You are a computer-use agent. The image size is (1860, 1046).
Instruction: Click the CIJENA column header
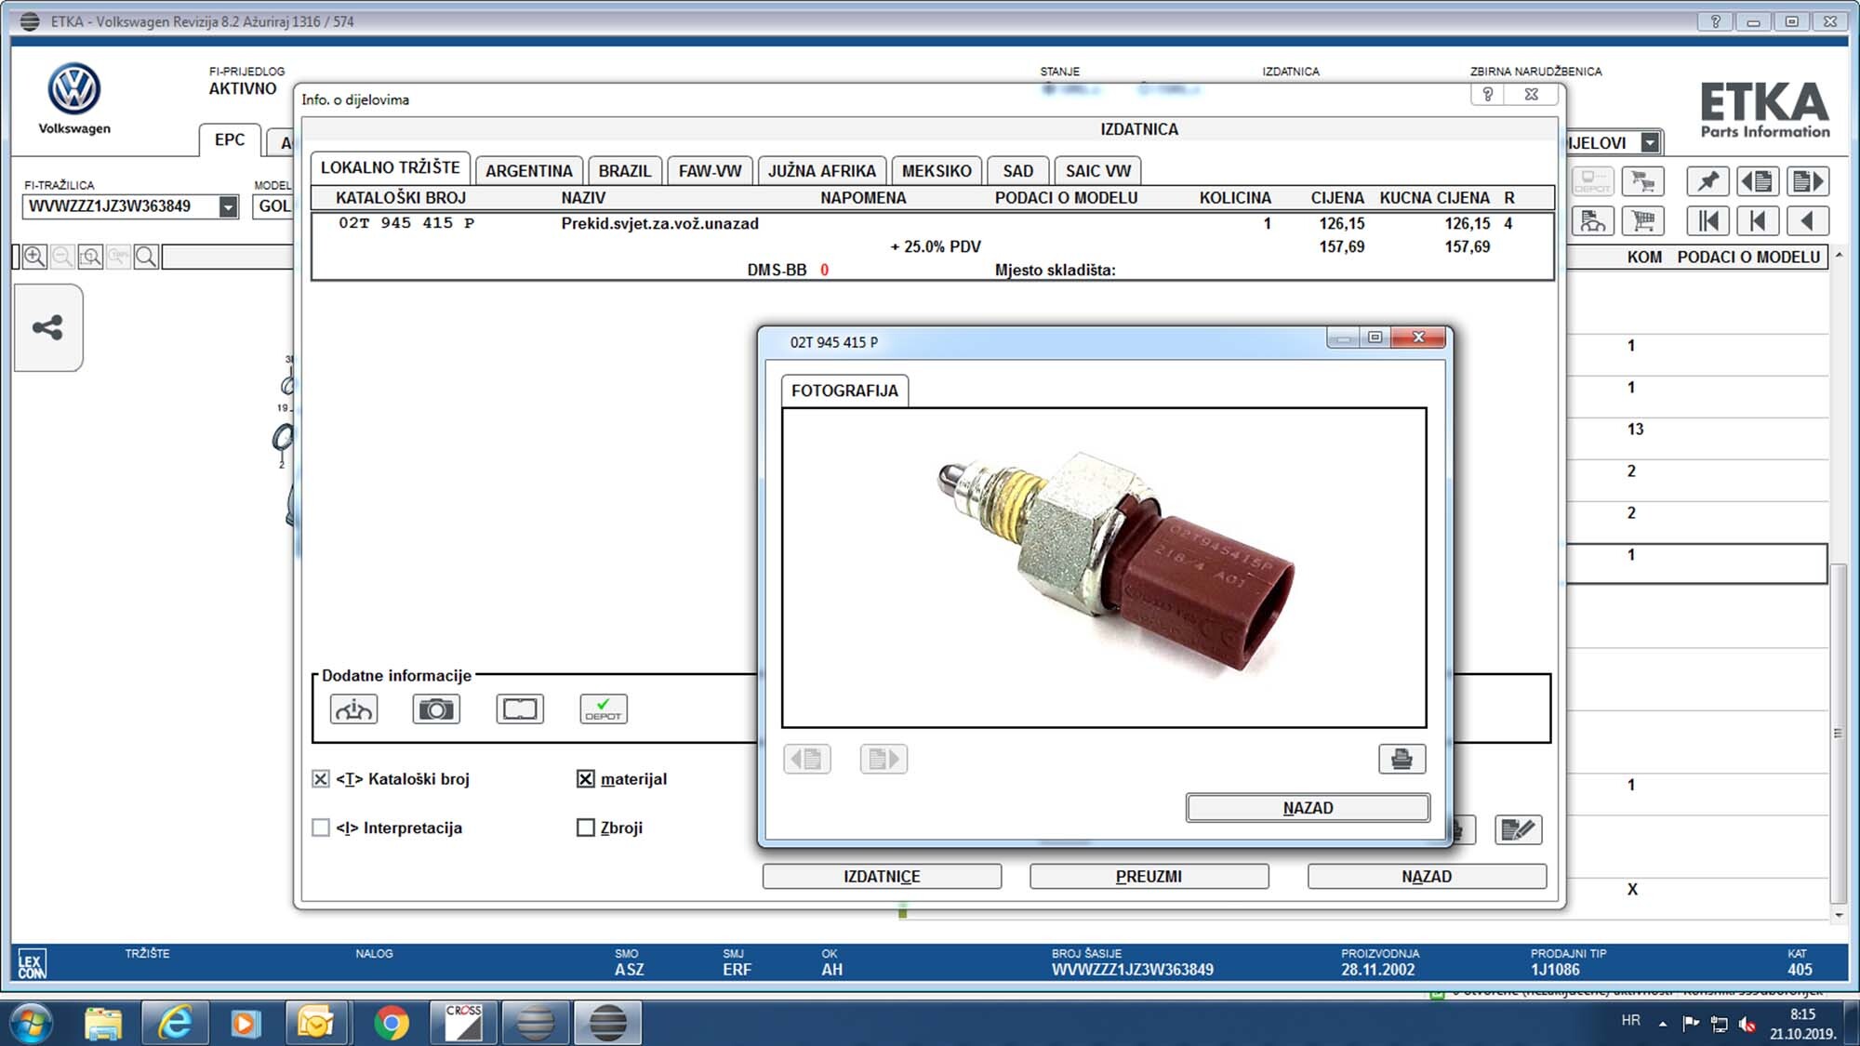click(x=1337, y=198)
